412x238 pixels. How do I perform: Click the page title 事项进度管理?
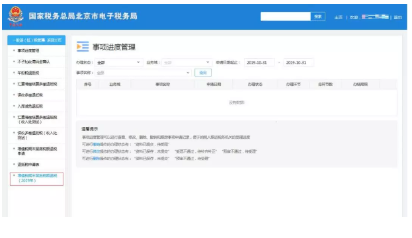click(x=114, y=48)
